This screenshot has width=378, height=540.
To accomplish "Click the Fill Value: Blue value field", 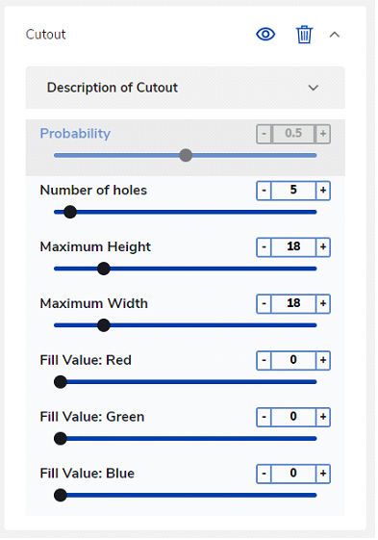I will (x=293, y=474).
